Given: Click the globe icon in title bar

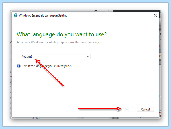Looking at the screenshot, I should [x=16, y=15].
